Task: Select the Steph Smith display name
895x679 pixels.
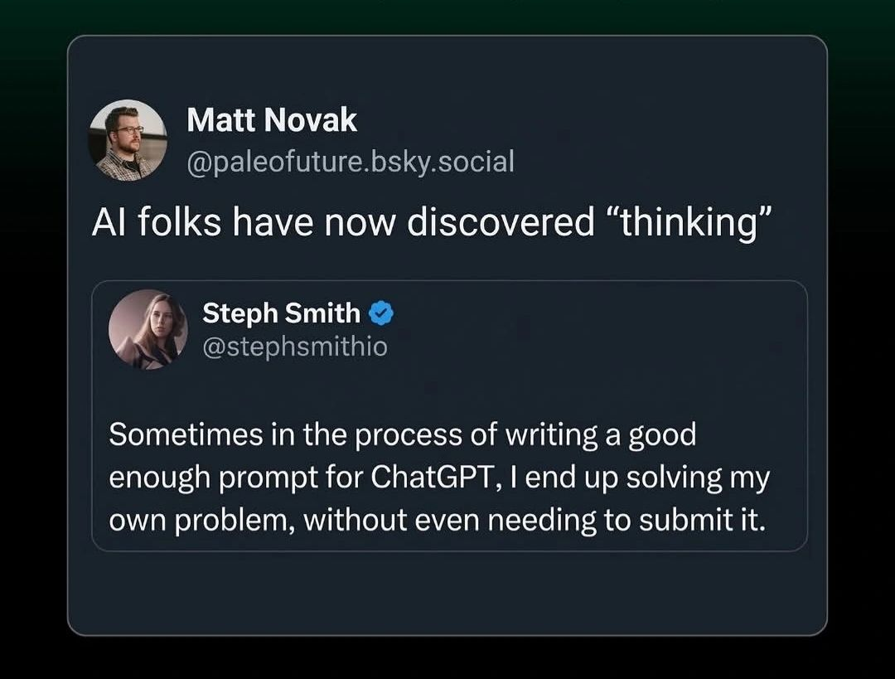Action: (281, 313)
